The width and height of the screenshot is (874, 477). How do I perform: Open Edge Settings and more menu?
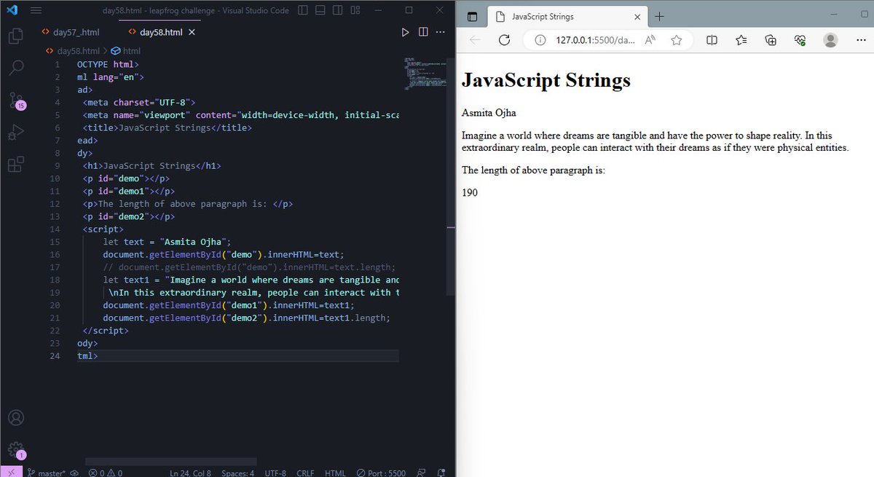tap(859, 40)
